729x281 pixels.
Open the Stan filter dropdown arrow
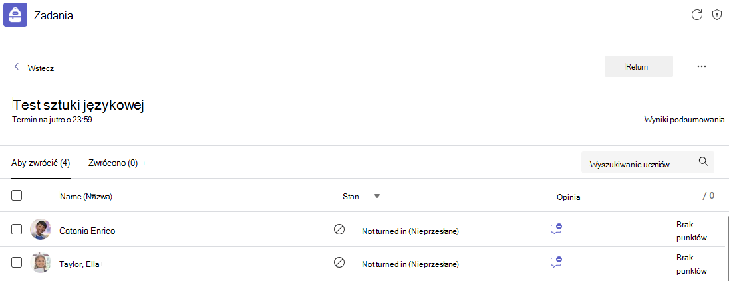click(377, 196)
